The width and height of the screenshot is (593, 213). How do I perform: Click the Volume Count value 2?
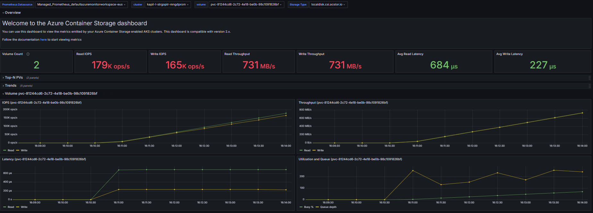click(x=37, y=65)
